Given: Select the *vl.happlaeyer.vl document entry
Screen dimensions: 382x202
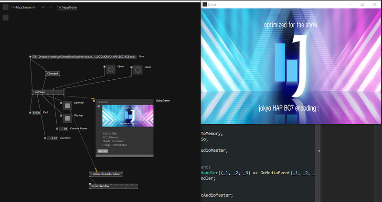Looking at the screenshot, I should 23,7.
